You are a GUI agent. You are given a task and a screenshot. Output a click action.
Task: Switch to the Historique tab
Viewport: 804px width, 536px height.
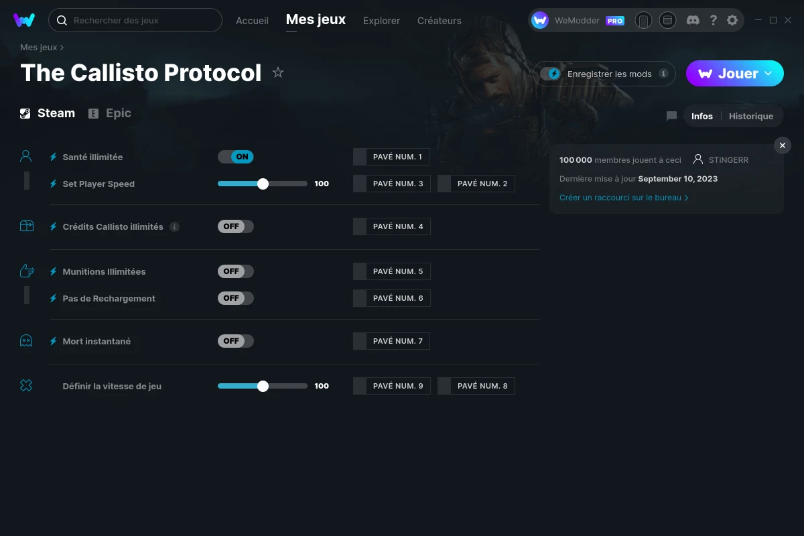coord(751,116)
